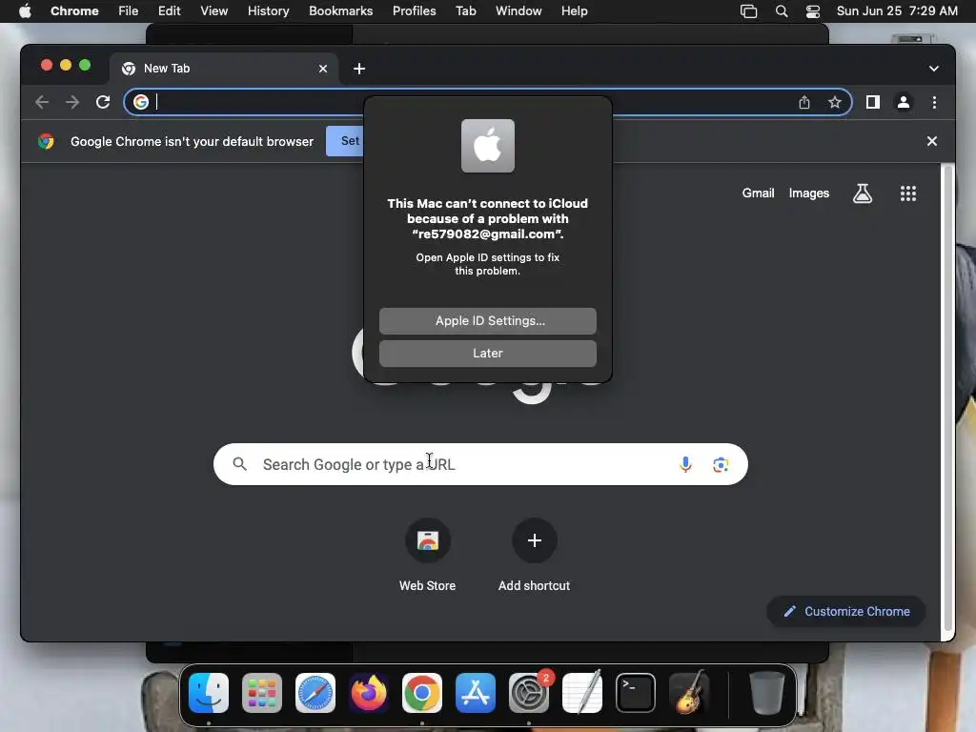
Task: Open the Help menu
Action: pyautogui.click(x=574, y=11)
